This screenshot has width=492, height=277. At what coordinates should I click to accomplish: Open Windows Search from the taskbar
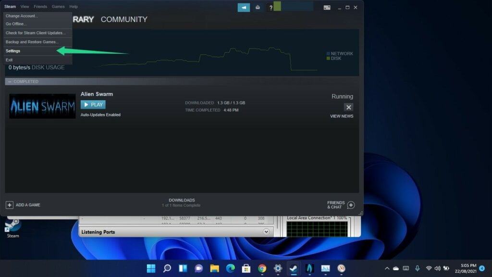167,268
